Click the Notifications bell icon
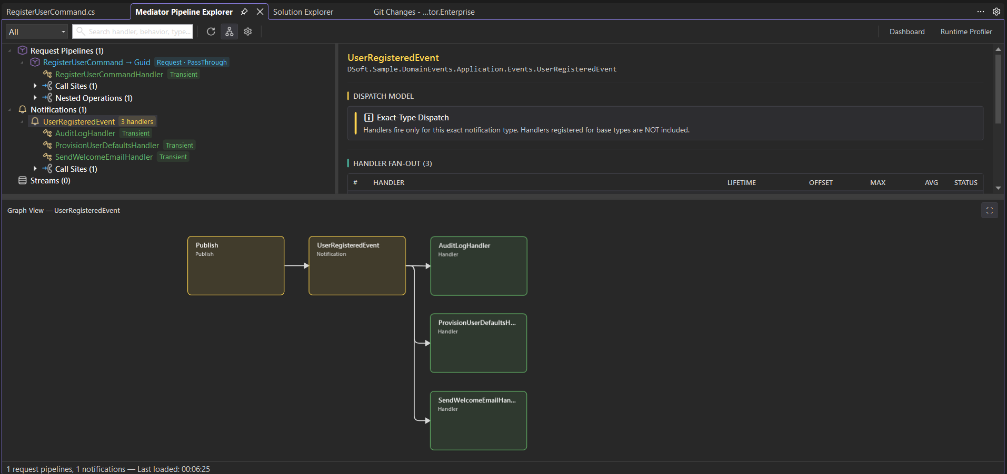 tap(23, 109)
